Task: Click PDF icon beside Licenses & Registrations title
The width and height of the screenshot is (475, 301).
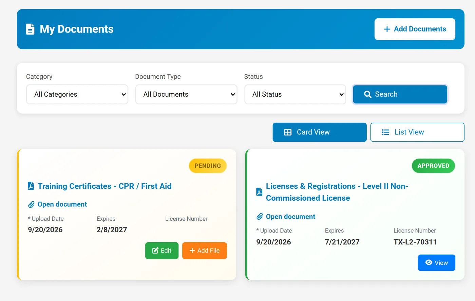Action: pyautogui.click(x=259, y=192)
